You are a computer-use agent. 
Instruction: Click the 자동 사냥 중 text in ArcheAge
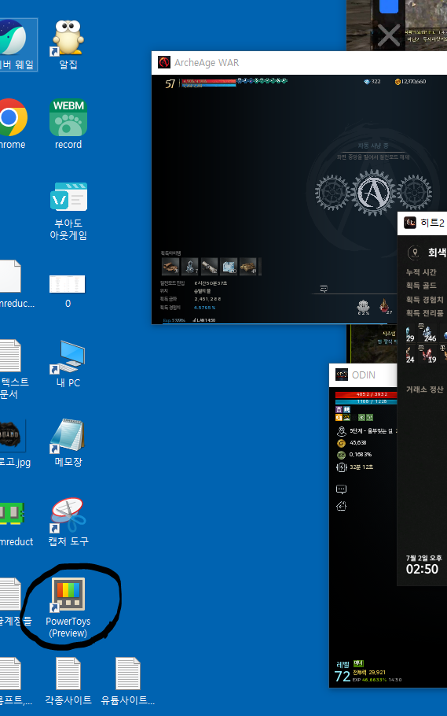click(372, 146)
